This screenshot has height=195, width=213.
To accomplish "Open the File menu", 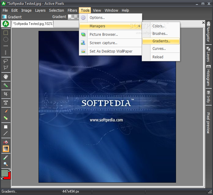I will [x=5, y=11].
